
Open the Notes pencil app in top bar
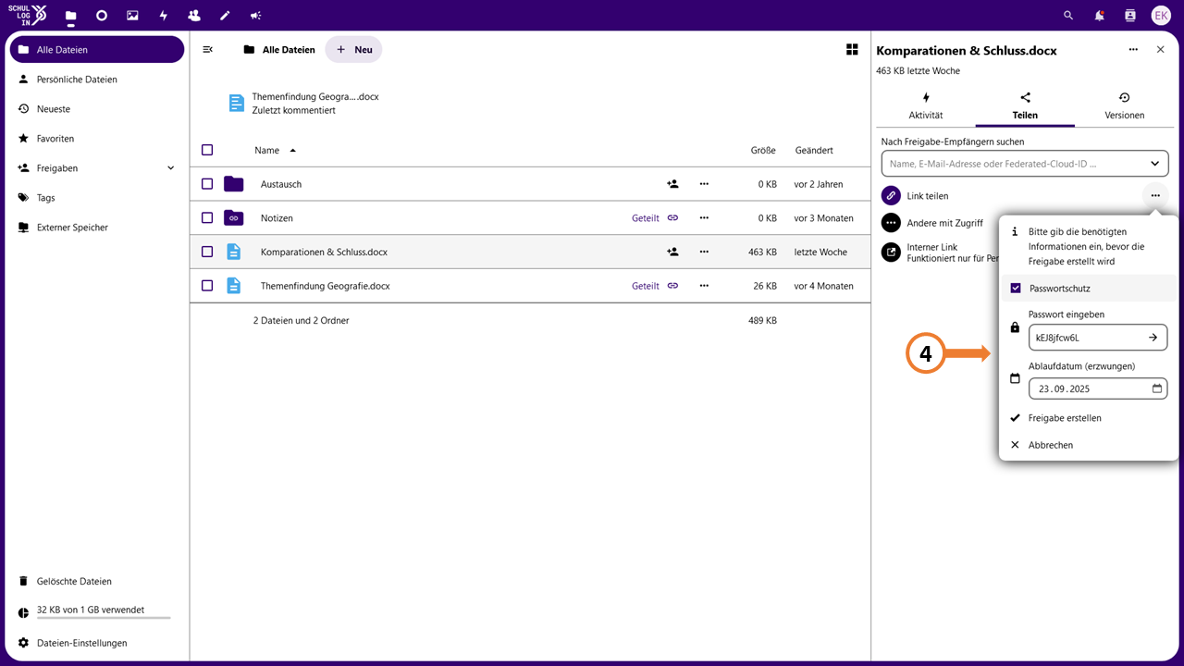pyautogui.click(x=225, y=16)
